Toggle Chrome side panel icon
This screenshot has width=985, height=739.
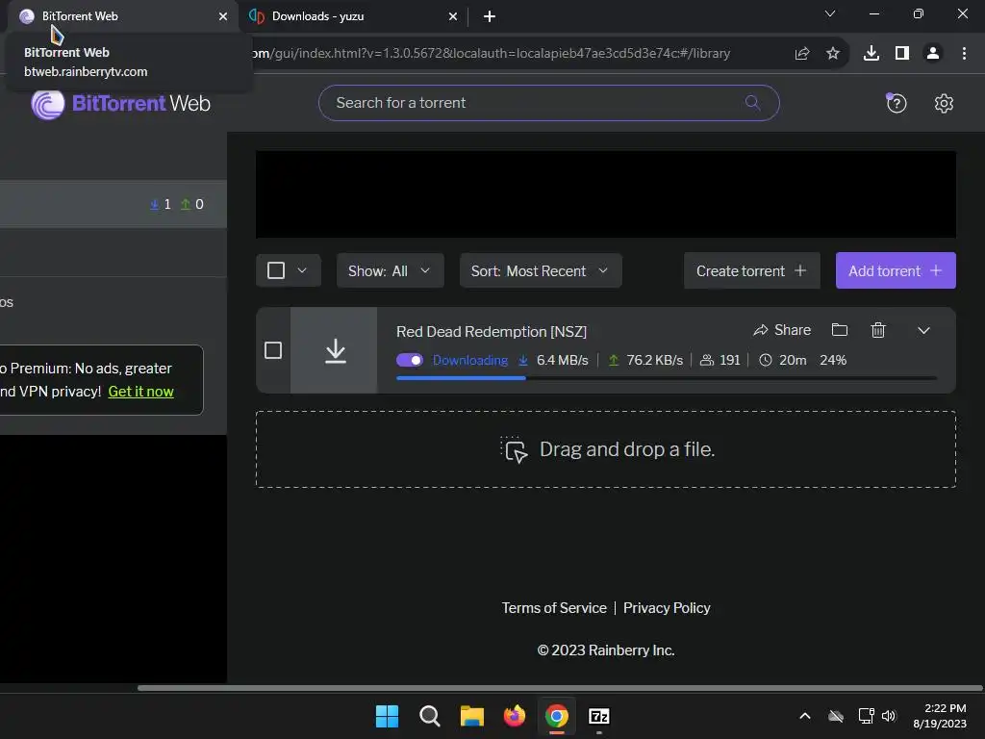pos(902,54)
